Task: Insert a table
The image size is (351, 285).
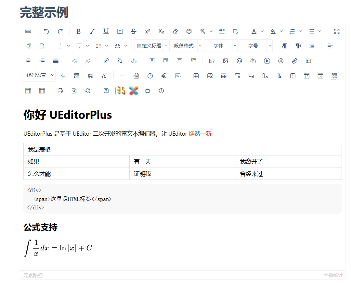Action: coord(196,76)
